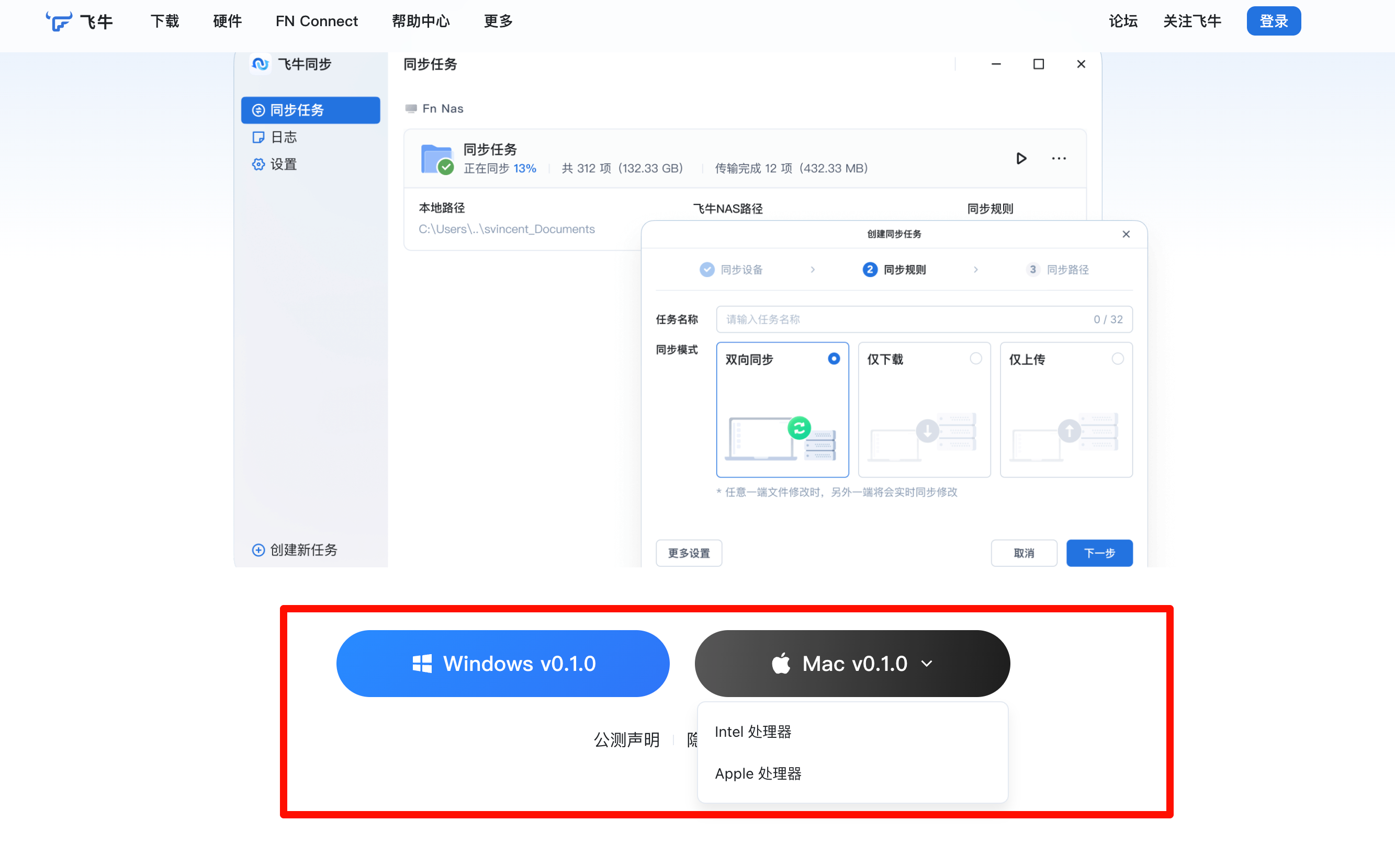Select the 双向同步 radio option
The height and width of the screenshot is (844, 1395).
834,359
